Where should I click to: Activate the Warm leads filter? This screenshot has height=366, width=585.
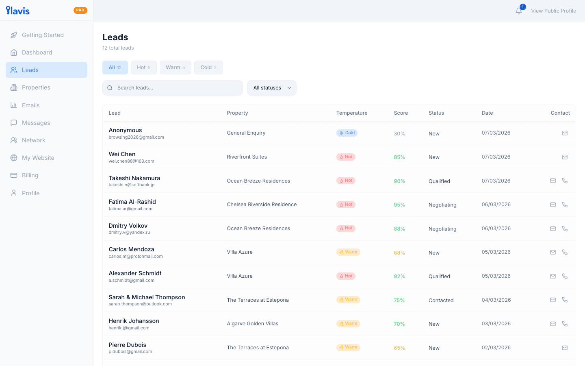175,67
